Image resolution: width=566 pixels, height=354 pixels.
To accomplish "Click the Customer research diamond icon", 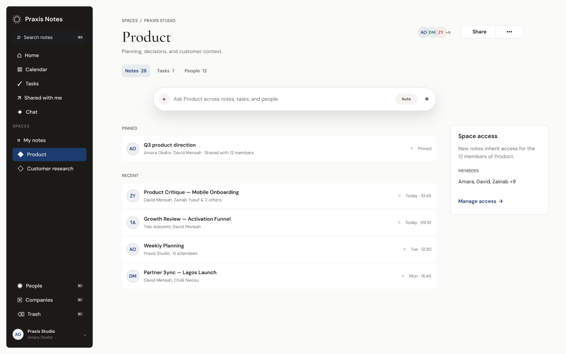I will click(21, 169).
